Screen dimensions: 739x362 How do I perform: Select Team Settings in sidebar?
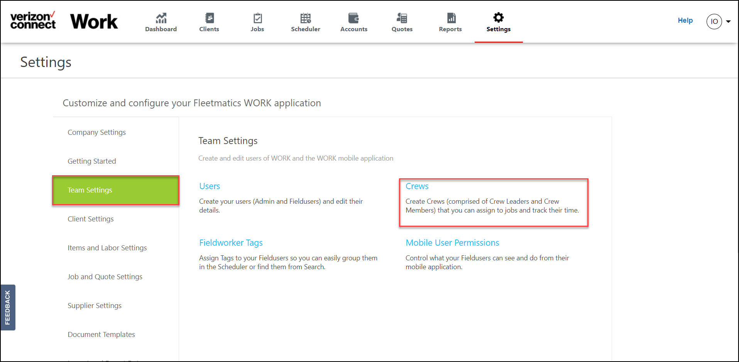point(116,190)
